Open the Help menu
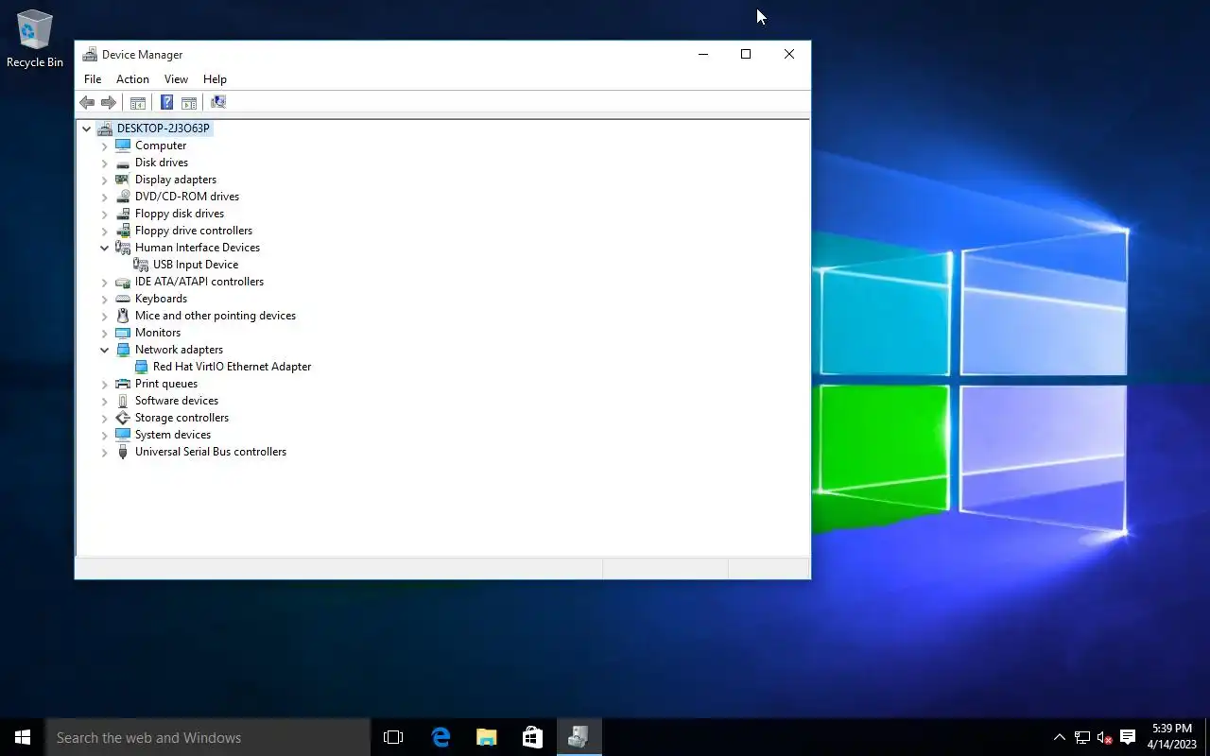 click(x=215, y=79)
